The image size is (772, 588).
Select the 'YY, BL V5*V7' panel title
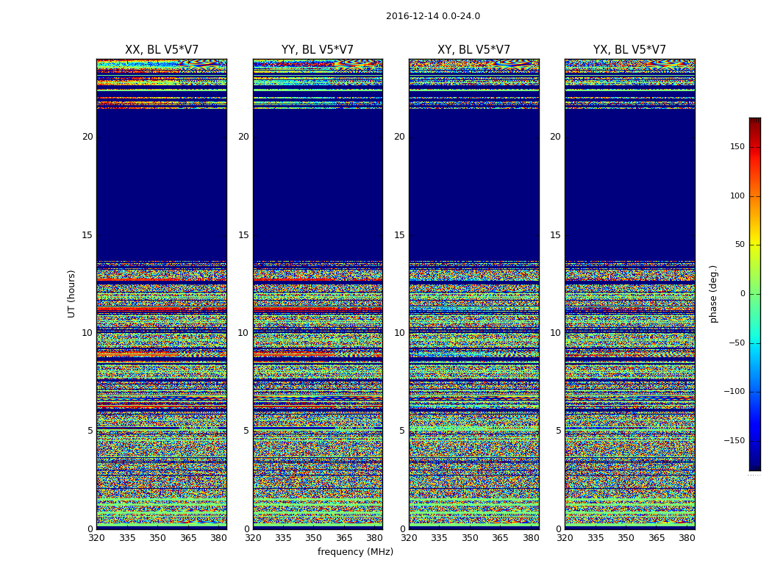click(318, 50)
